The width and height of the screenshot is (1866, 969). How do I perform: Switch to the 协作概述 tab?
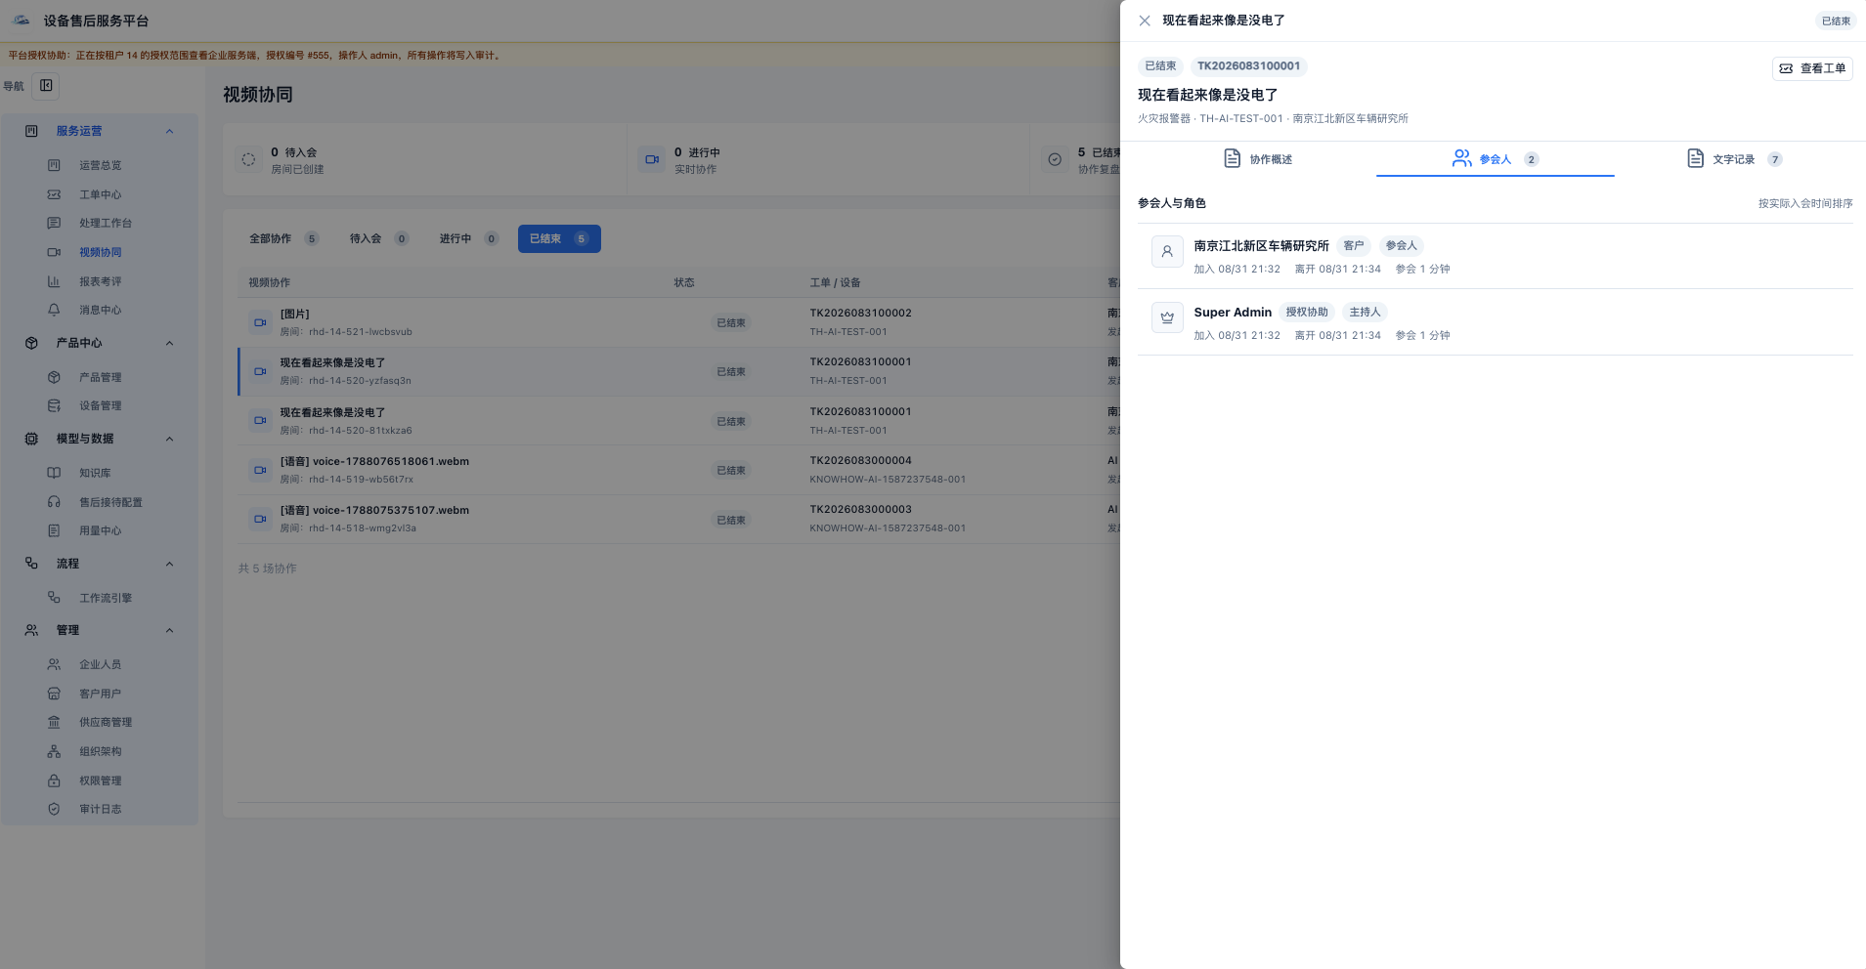pos(1258,159)
